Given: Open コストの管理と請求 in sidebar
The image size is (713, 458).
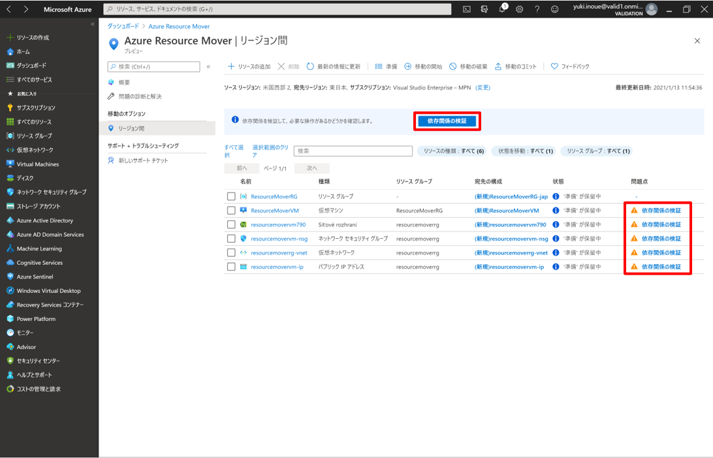Looking at the screenshot, I should point(34,389).
